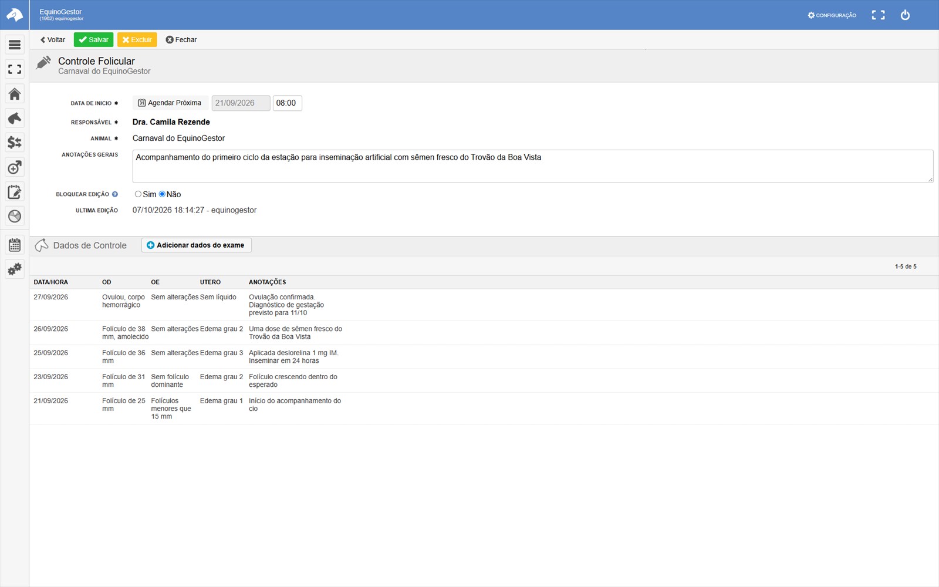
Task: Open the gears settings icon in sidebar
Action: point(15,269)
